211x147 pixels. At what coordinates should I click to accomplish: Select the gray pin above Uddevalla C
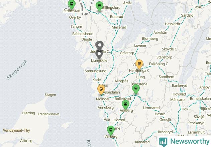pos(99,46)
